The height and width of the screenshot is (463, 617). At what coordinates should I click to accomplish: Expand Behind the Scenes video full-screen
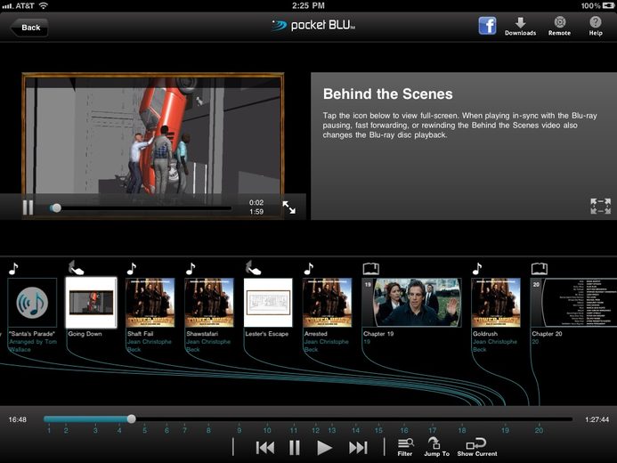point(288,207)
